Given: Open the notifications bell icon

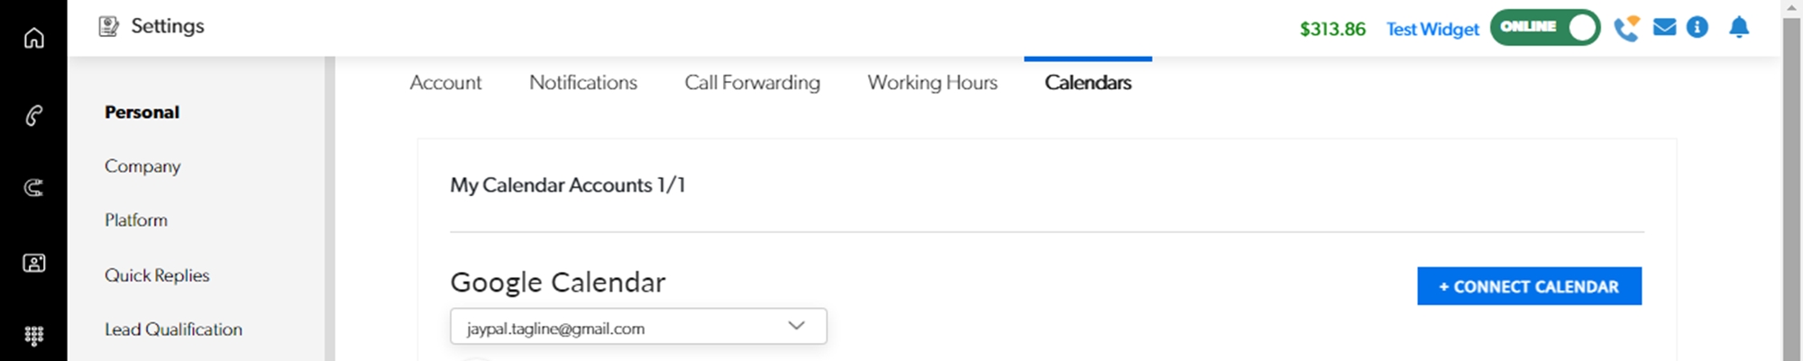Looking at the screenshot, I should [1739, 28].
